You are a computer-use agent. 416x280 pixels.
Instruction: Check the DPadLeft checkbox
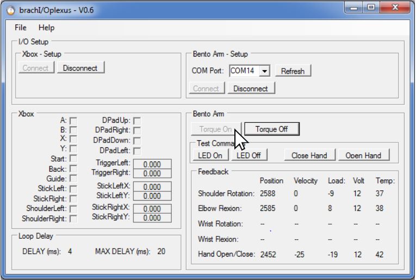(137, 150)
